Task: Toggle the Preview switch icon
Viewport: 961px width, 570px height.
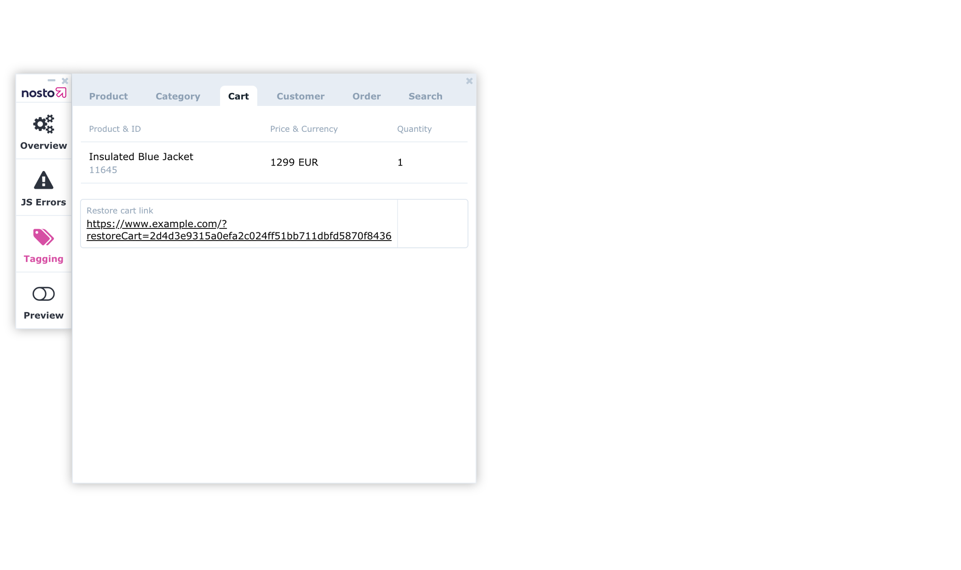Action: (x=43, y=294)
